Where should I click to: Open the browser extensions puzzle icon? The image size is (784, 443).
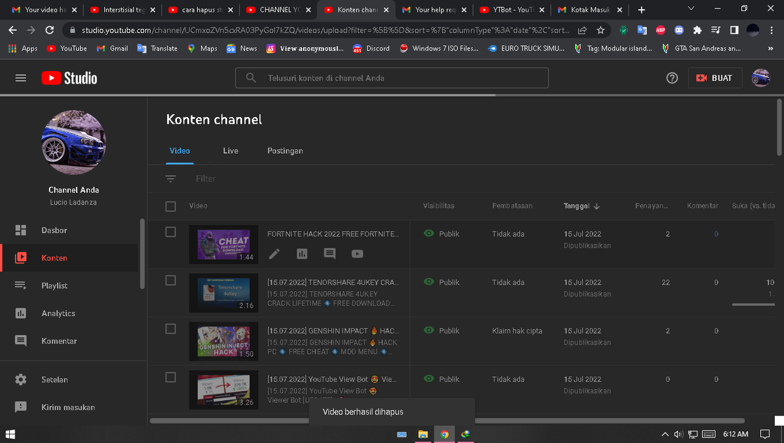coord(697,30)
